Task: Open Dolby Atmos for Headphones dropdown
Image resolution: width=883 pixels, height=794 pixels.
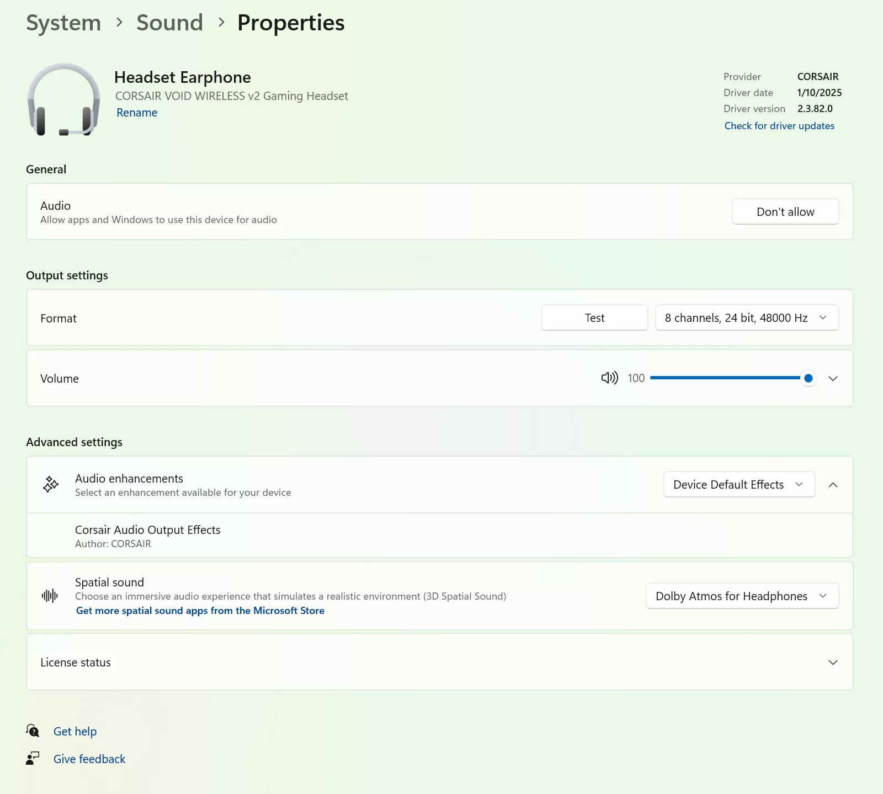Action: click(x=742, y=596)
